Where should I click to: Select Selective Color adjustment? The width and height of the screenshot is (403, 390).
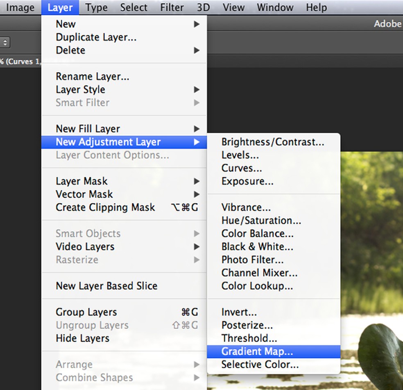pyautogui.click(x=260, y=365)
